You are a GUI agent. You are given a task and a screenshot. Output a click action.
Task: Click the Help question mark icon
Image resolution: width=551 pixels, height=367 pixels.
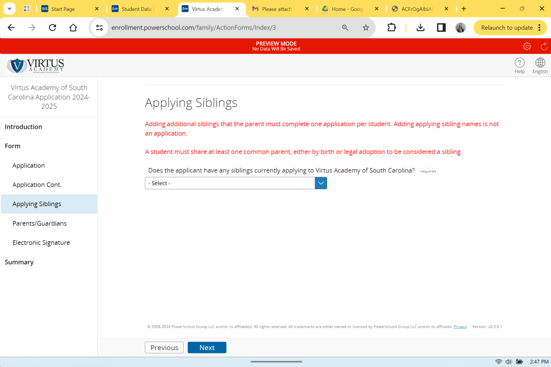[519, 63]
